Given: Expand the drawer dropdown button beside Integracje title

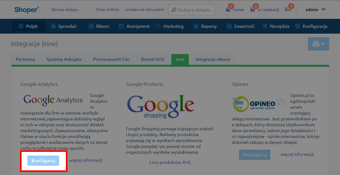Looking at the screenshot, I should coord(318,44).
